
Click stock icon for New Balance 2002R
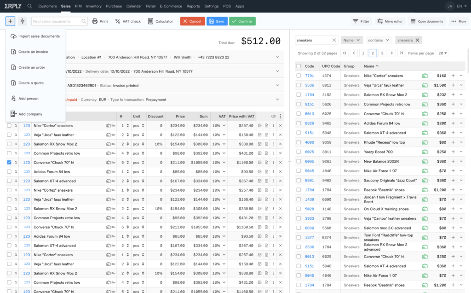point(425,161)
